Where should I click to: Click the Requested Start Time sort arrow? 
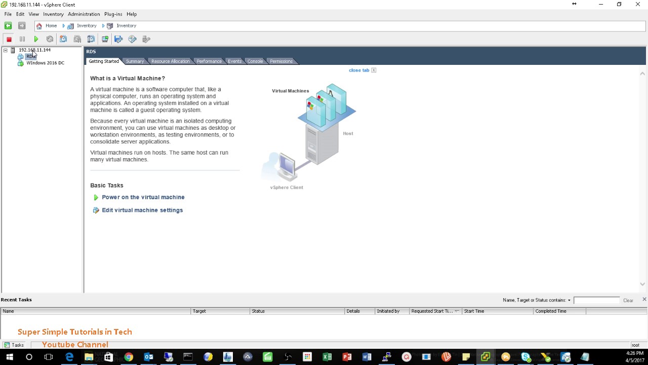click(x=457, y=311)
